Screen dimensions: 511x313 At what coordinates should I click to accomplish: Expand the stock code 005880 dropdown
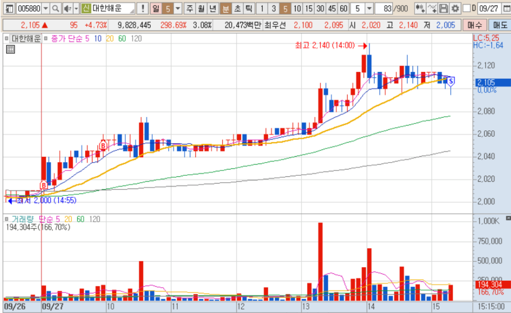point(45,8)
